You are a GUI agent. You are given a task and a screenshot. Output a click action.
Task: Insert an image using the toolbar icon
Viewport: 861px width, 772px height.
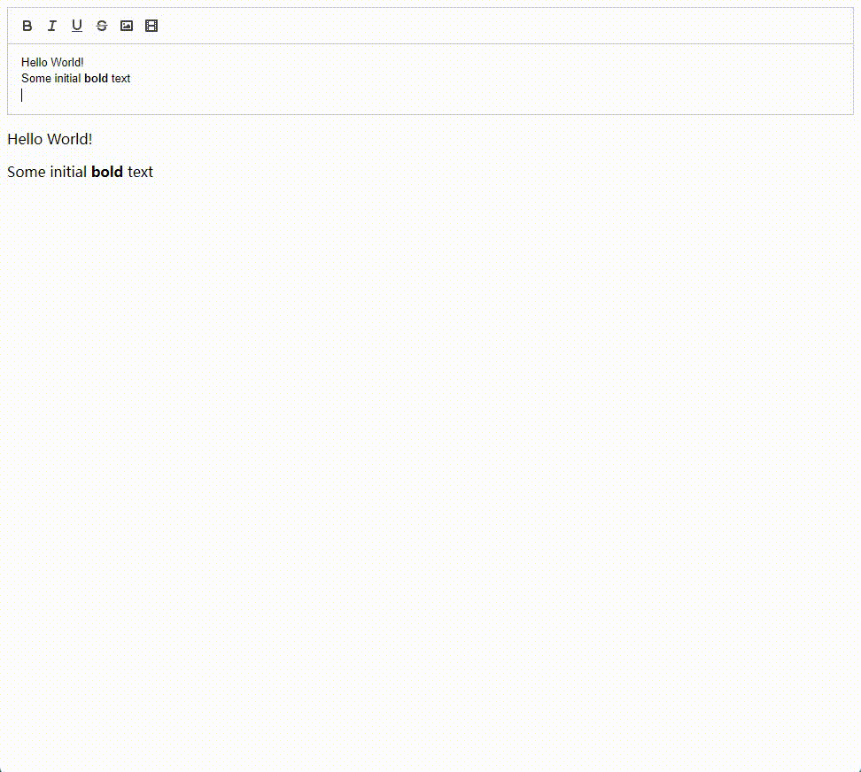tap(127, 26)
